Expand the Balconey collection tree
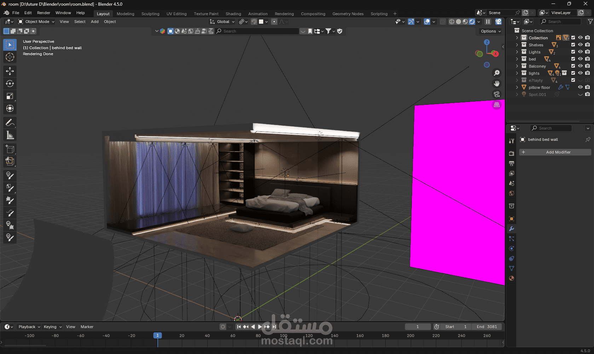Image resolution: width=594 pixels, height=354 pixels. point(517,66)
